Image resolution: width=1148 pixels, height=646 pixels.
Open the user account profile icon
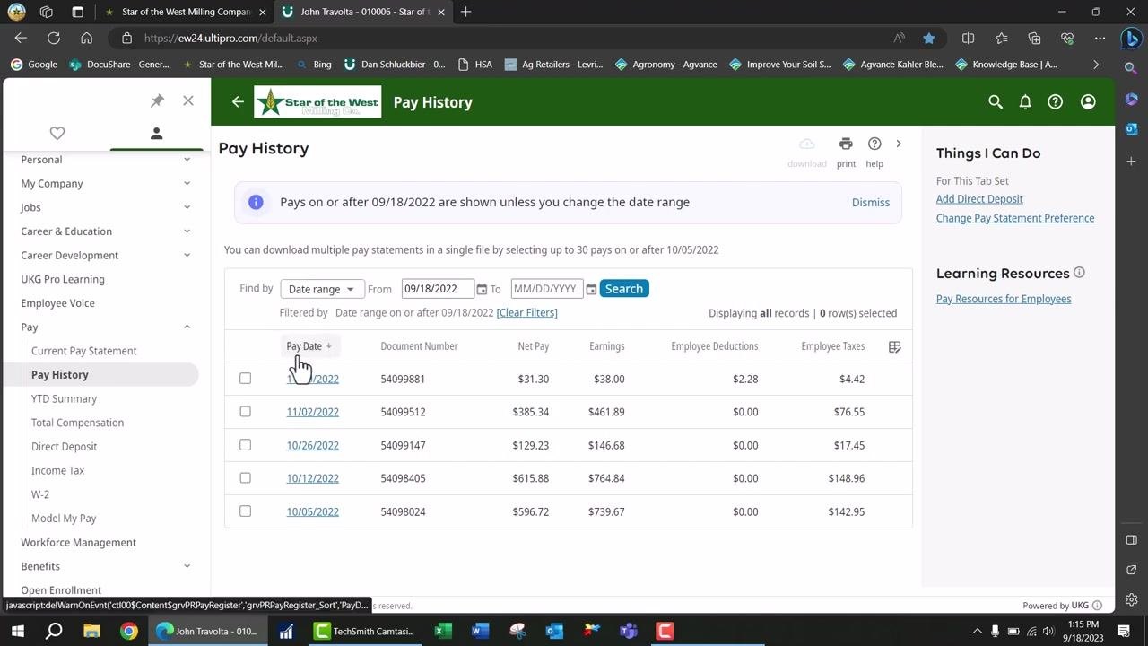[x=1088, y=102]
